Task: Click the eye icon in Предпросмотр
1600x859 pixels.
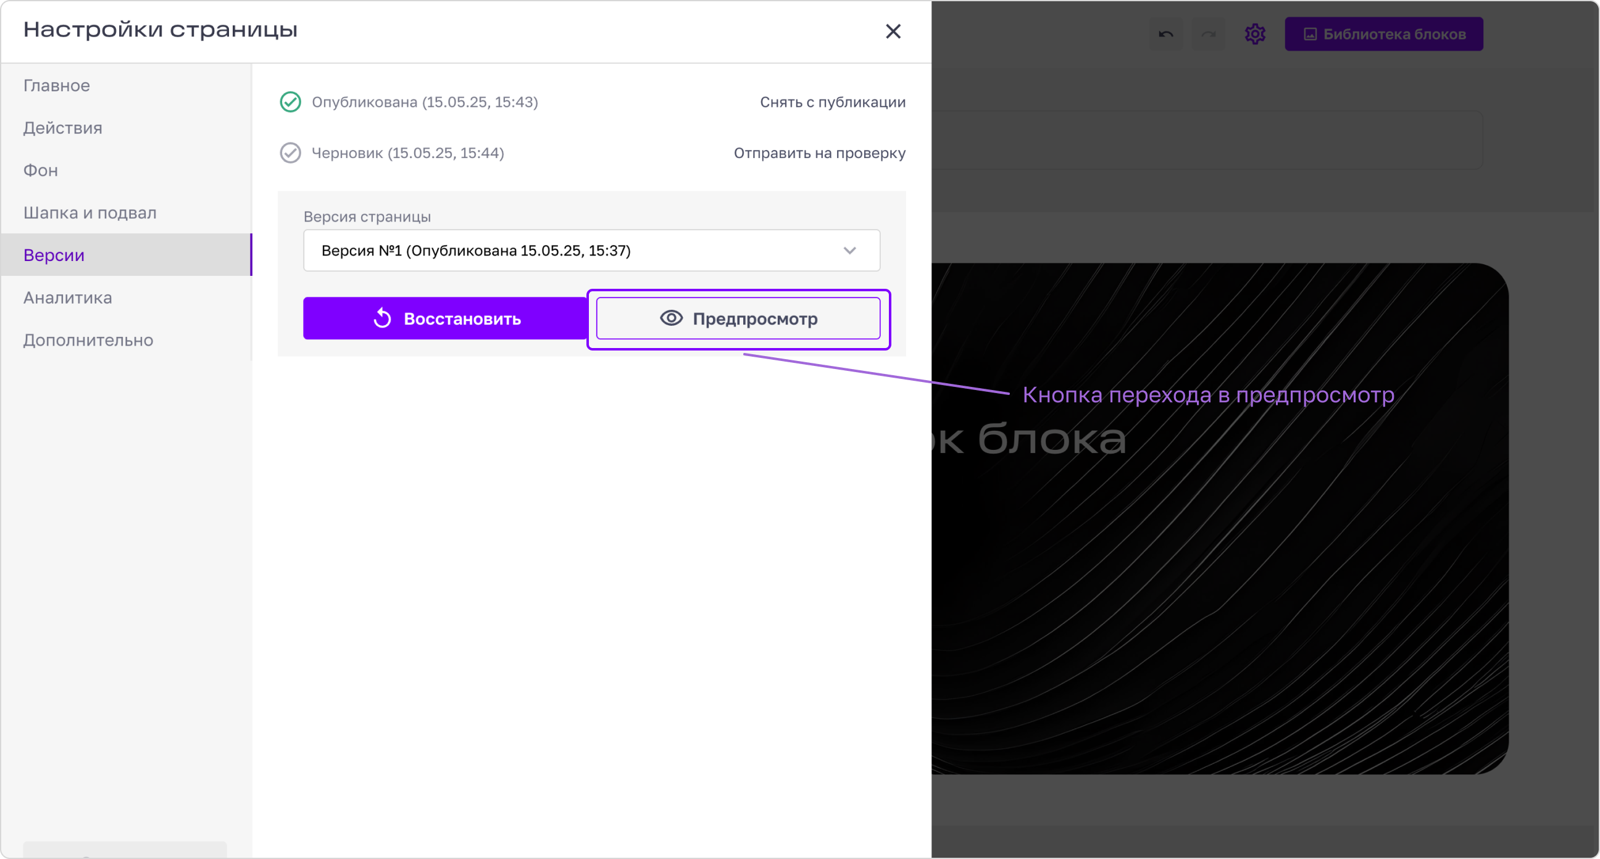Action: coord(671,318)
